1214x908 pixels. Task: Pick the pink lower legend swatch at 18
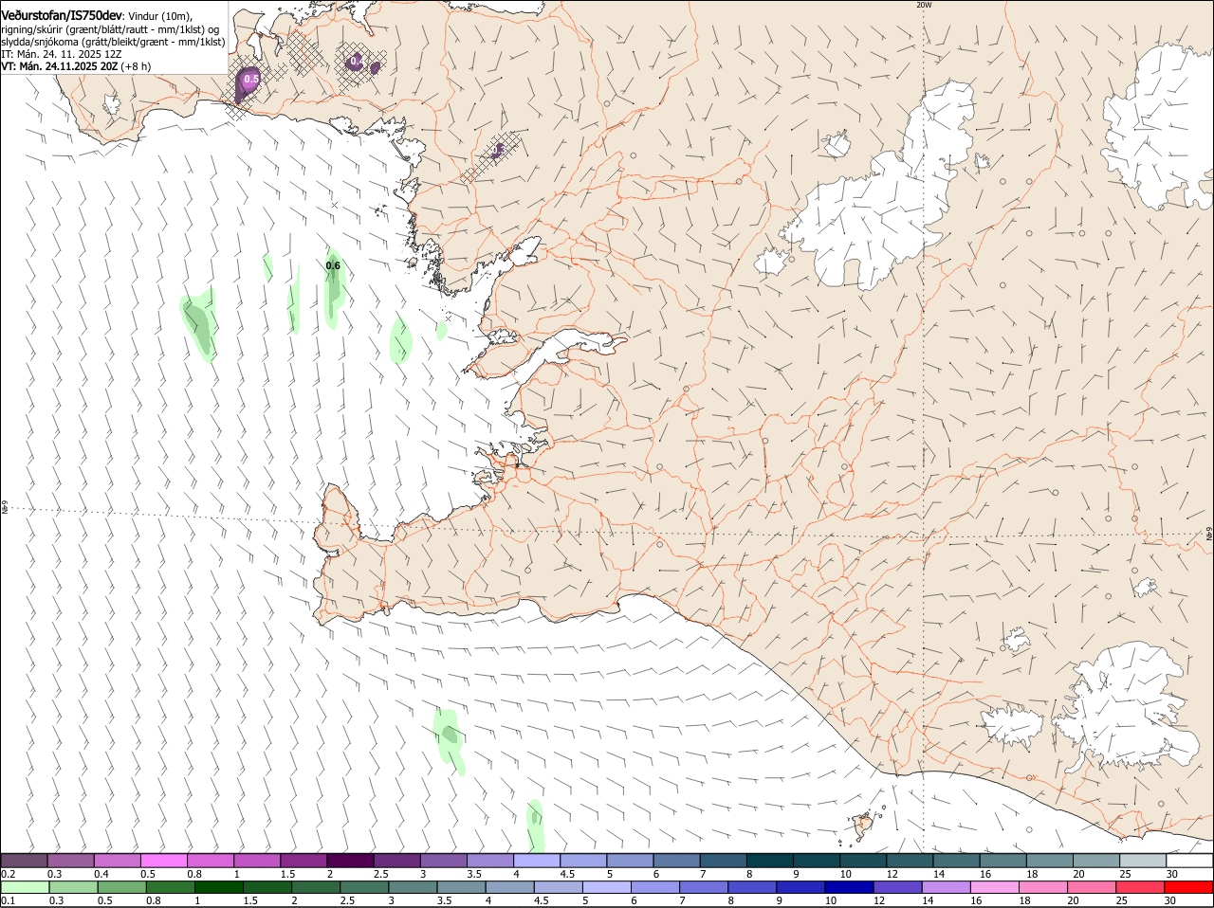1043,887
